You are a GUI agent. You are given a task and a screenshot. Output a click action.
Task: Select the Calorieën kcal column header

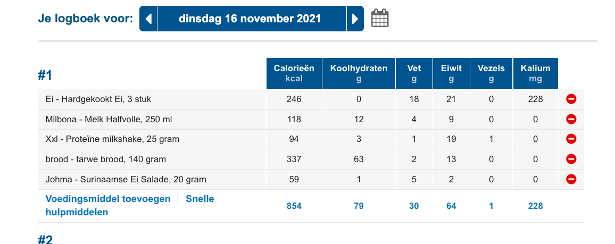294,73
